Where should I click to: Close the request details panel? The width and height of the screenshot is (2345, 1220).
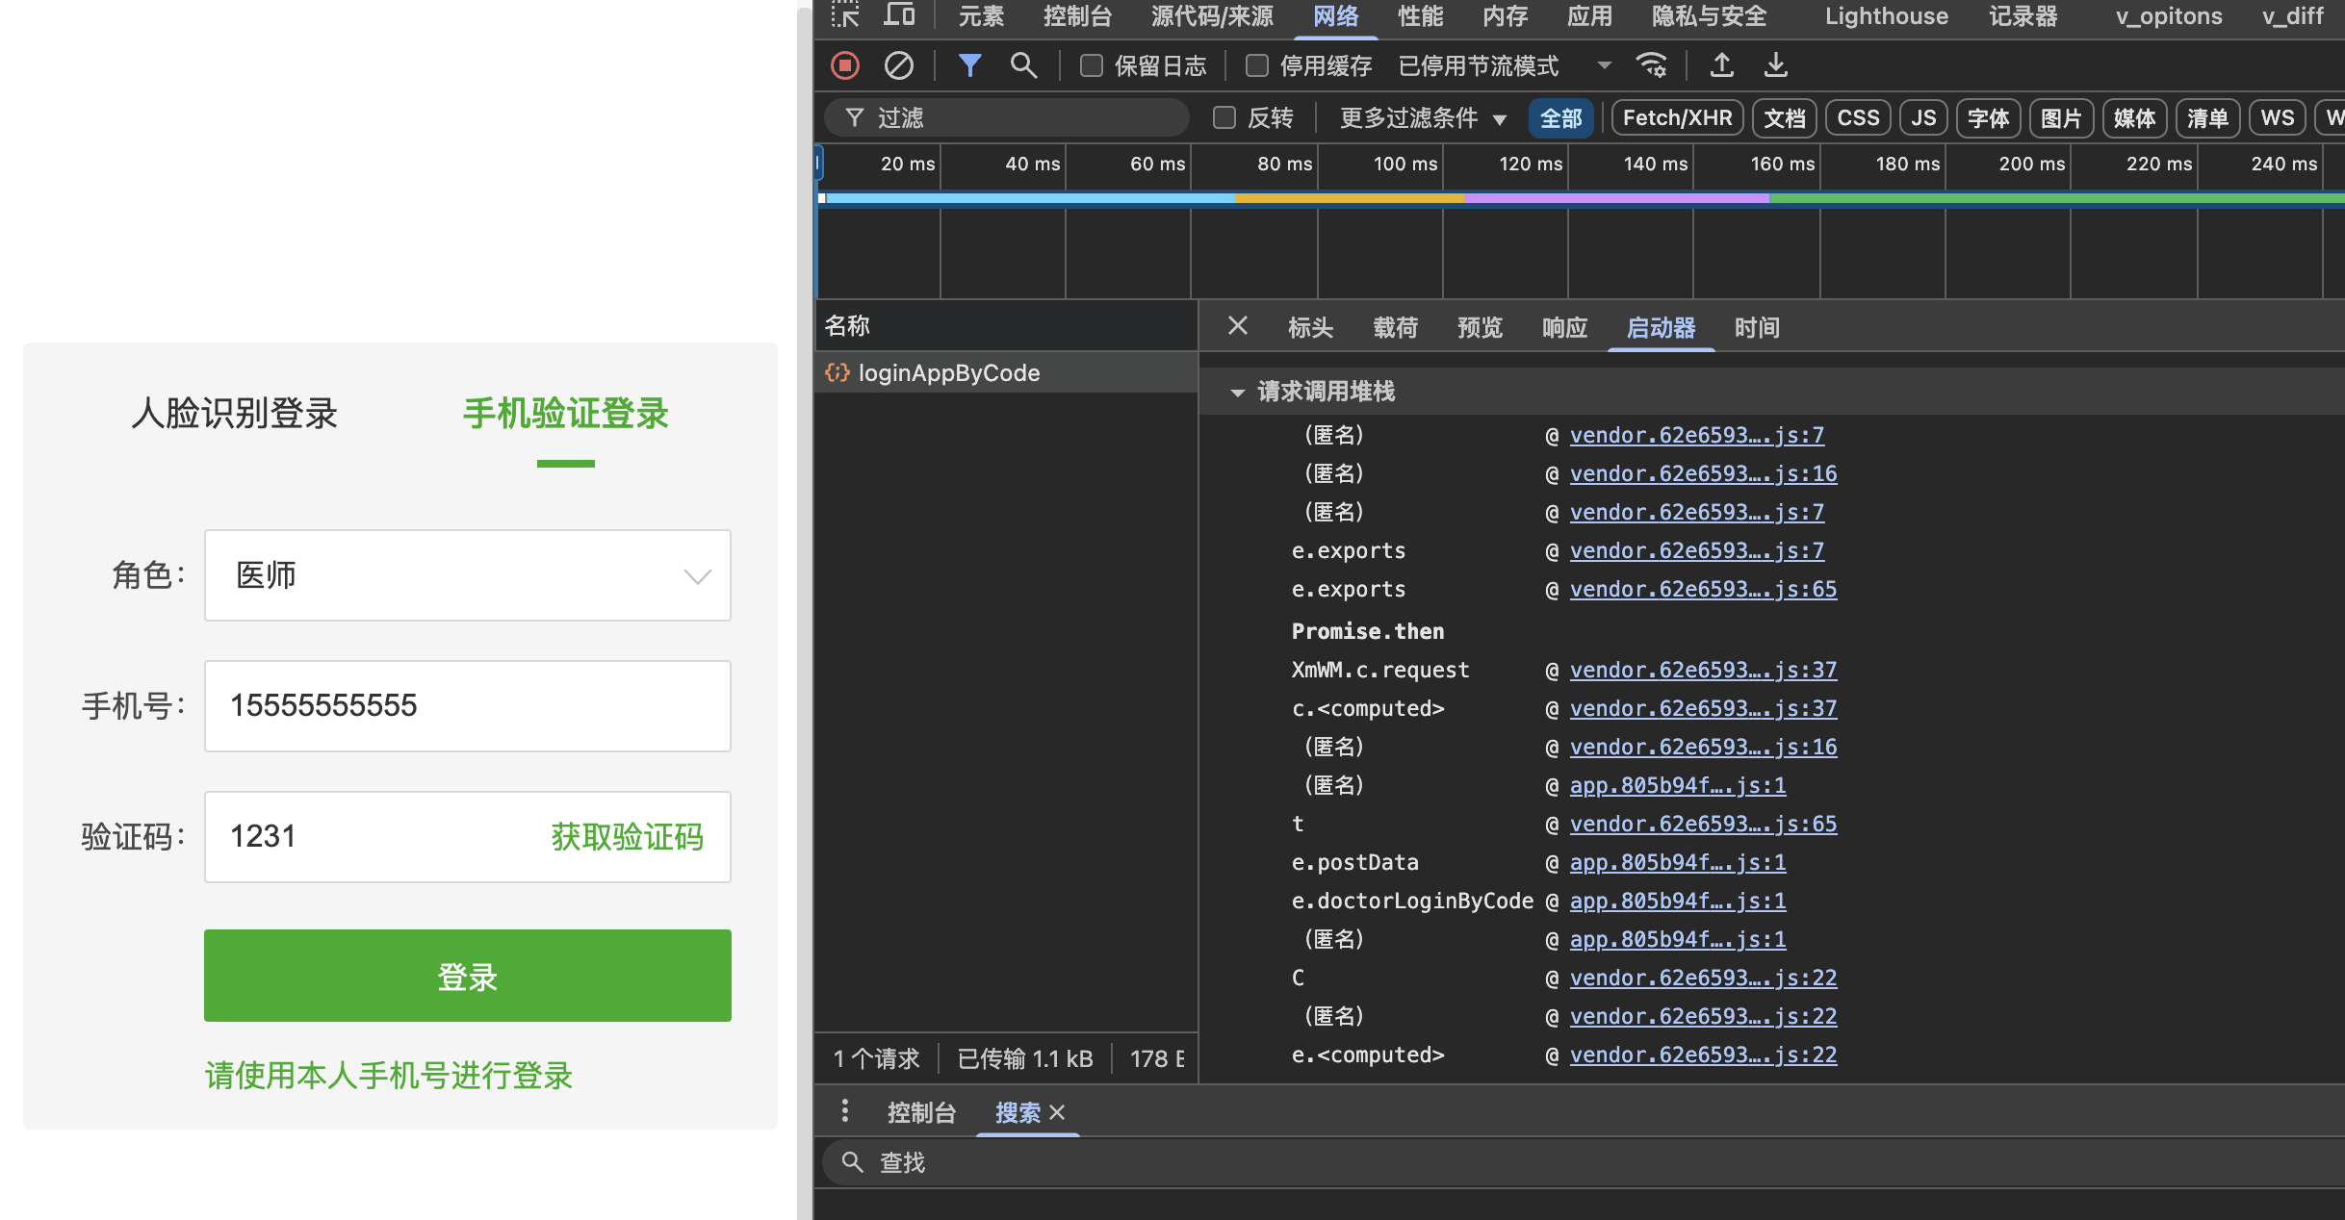pyautogui.click(x=1237, y=327)
